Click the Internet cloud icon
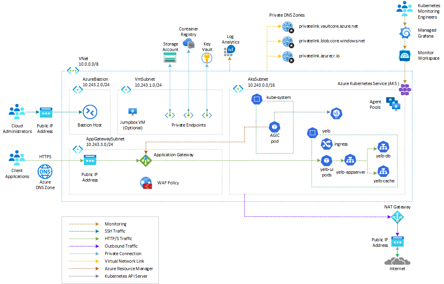This screenshot has height=284, width=444. (x=397, y=261)
